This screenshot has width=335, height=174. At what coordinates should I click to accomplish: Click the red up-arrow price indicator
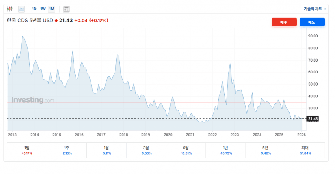[56, 21]
